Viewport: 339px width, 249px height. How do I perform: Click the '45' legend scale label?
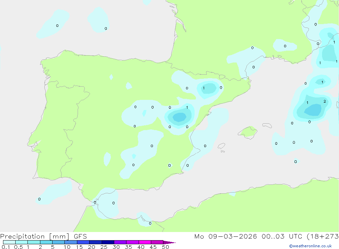153,247
